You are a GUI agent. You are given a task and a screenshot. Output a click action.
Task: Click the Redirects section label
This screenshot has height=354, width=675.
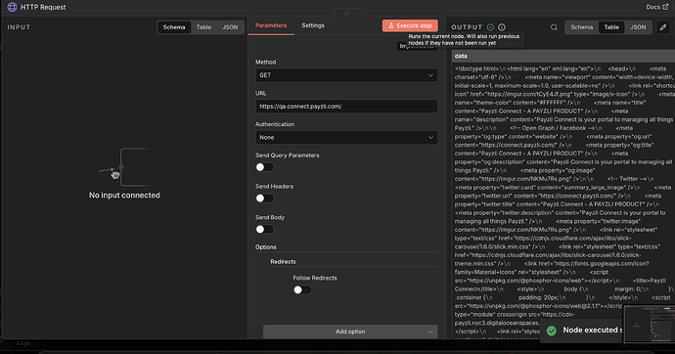pyautogui.click(x=283, y=261)
